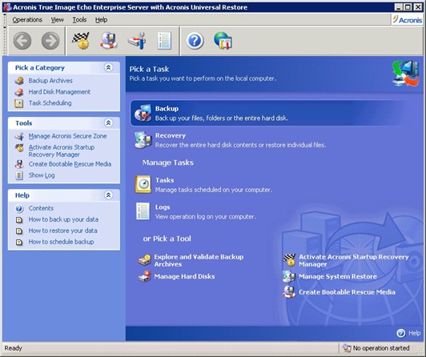
Task: Open How to back up your data
Action: (x=63, y=219)
